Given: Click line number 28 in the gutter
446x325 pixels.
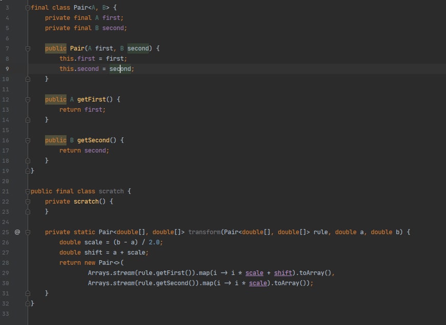Looking at the screenshot, I should (x=6, y=263).
